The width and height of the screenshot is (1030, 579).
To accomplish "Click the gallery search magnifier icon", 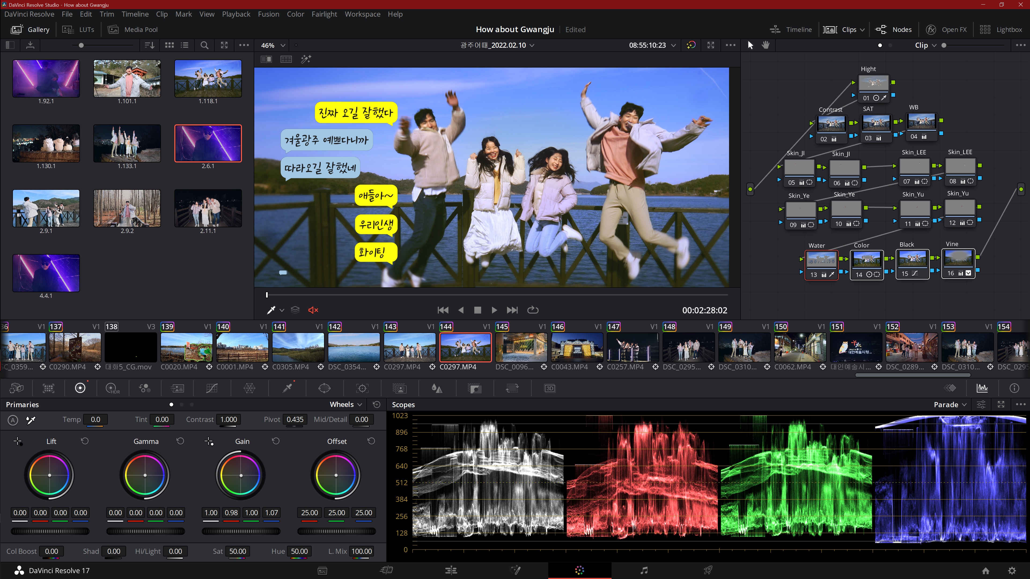I will click(204, 45).
